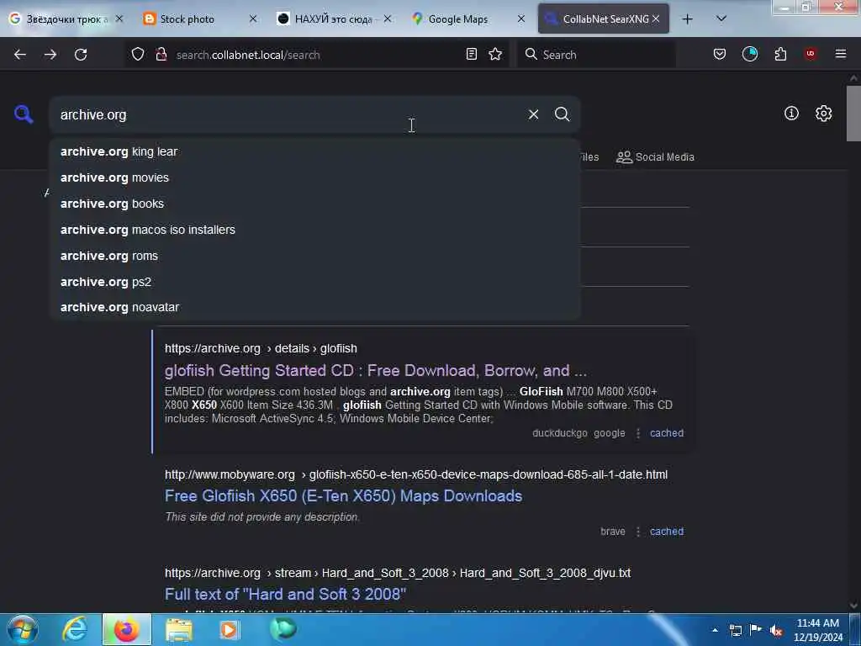This screenshot has width=861, height=646.
Task: Click the muted volume tray icon
Action: [776, 631]
